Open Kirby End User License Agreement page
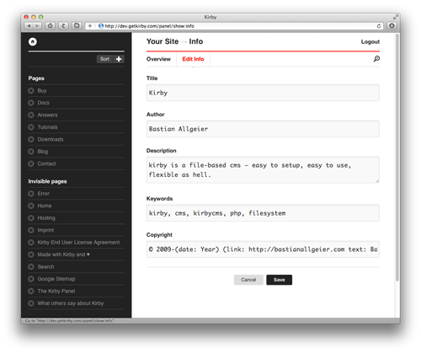421x353 pixels. [78, 243]
